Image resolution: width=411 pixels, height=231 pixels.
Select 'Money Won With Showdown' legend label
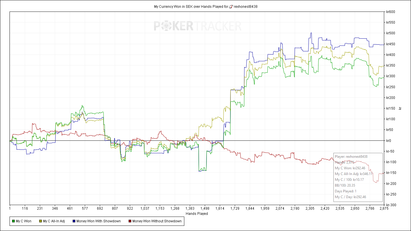(x=99, y=221)
